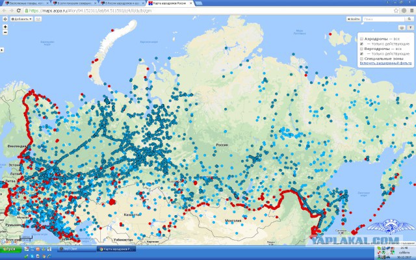The height and width of the screenshot is (260, 416).
Task: Zoom in the map with plus button
Action: [x=5, y=27]
